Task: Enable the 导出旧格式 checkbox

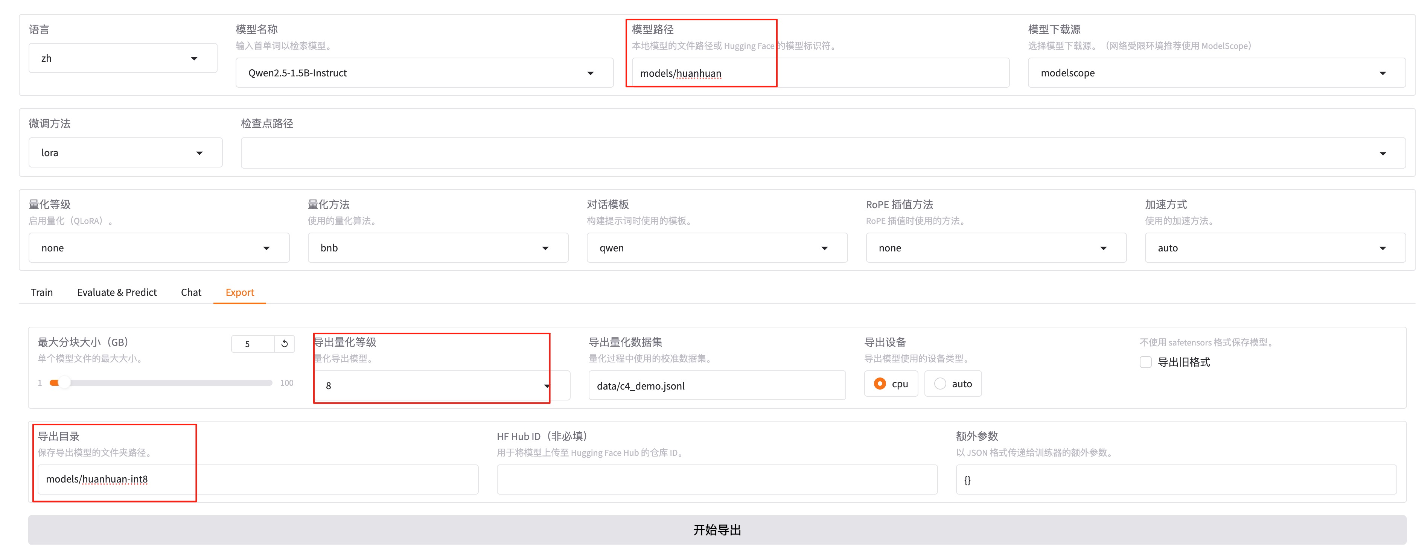Action: pos(1145,362)
